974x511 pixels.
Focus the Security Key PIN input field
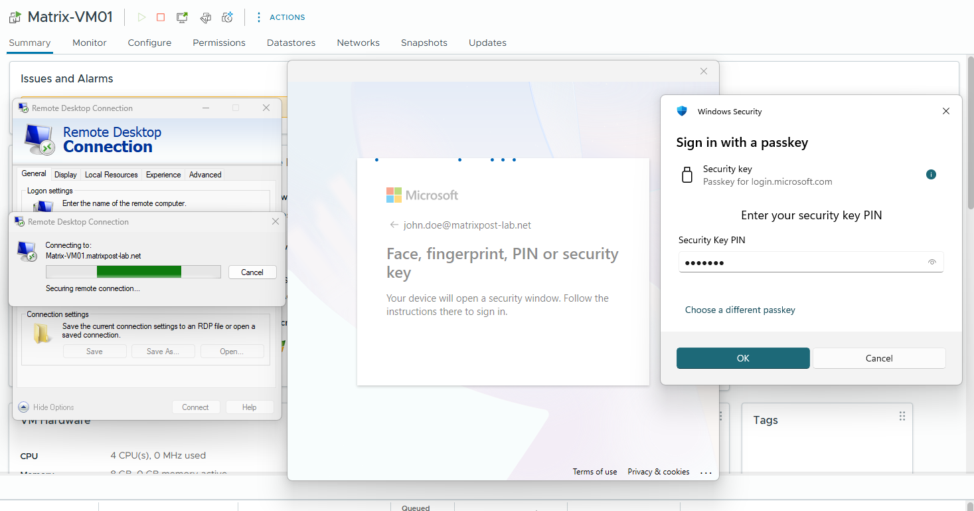click(811, 262)
